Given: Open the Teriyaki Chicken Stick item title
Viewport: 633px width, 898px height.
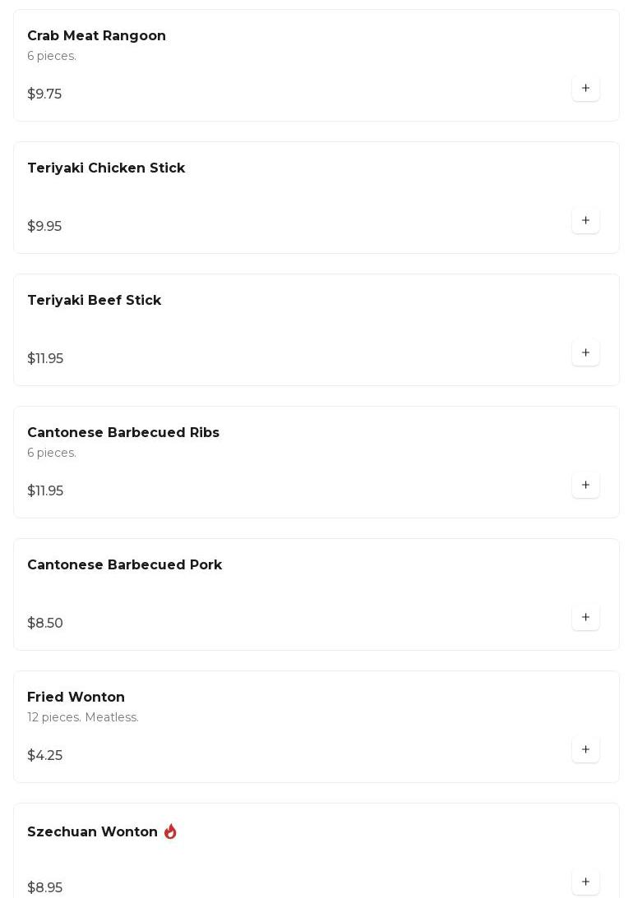Looking at the screenshot, I should pos(106,168).
